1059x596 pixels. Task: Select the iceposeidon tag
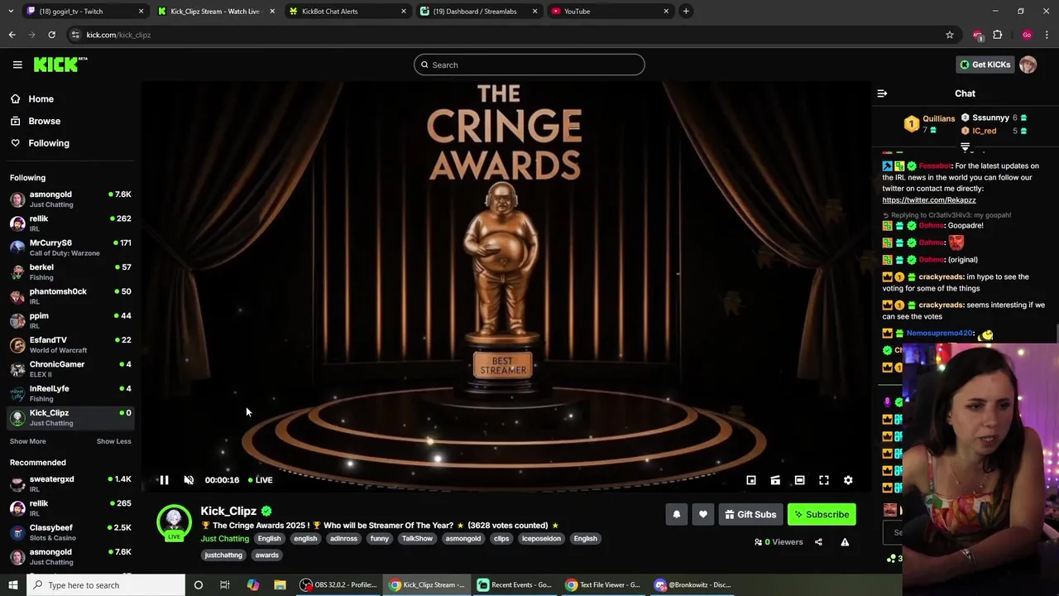[541, 539]
